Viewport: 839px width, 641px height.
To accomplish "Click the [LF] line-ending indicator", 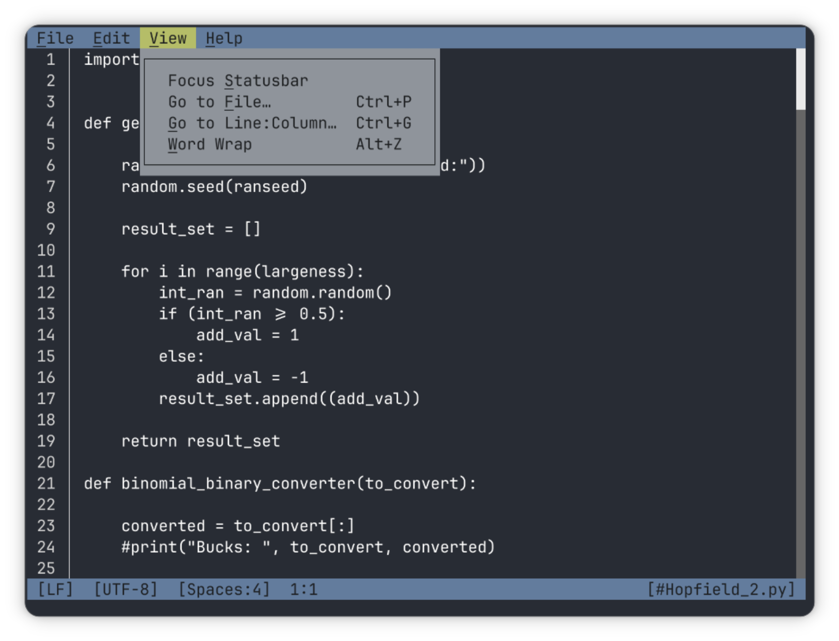I will pyautogui.click(x=55, y=589).
